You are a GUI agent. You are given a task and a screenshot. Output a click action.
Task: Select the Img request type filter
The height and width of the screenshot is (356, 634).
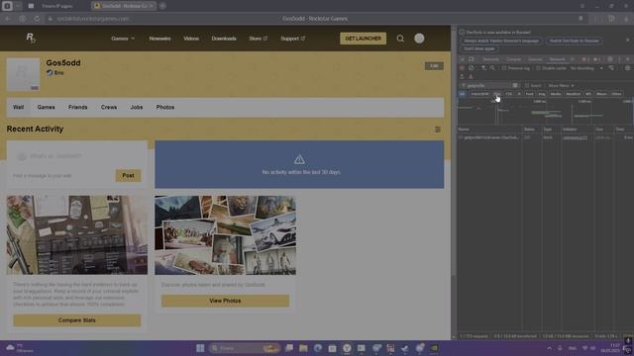542,94
